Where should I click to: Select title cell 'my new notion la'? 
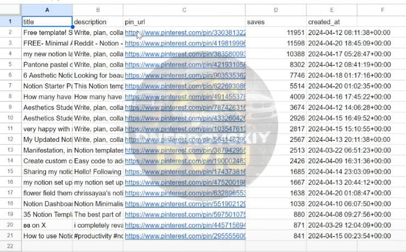pyautogui.click(x=47, y=54)
